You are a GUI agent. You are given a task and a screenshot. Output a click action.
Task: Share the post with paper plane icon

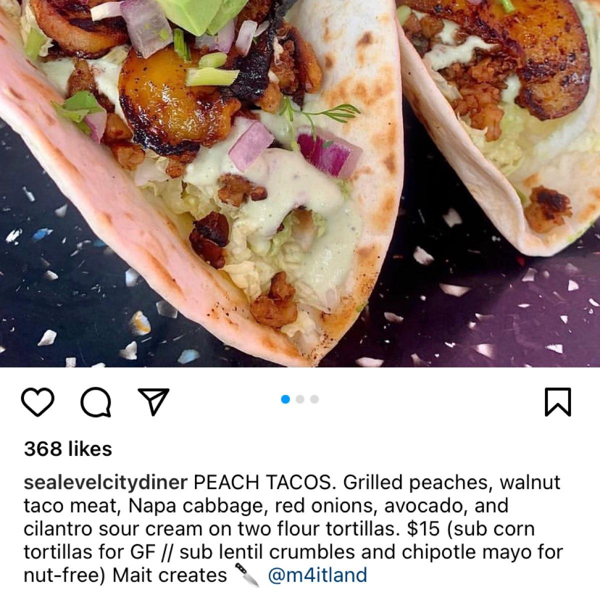pyautogui.click(x=151, y=402)
